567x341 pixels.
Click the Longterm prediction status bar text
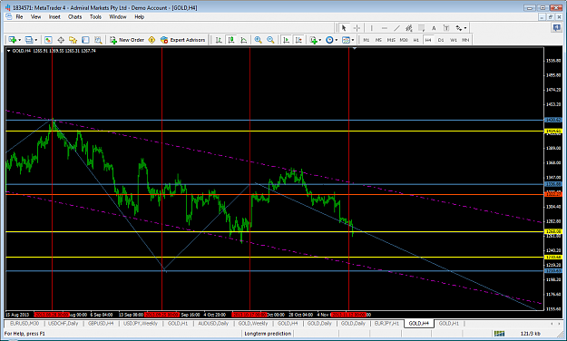coord(268,334)
